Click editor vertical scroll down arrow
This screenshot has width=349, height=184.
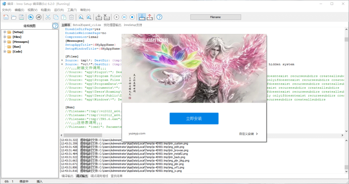click(346, 131)
